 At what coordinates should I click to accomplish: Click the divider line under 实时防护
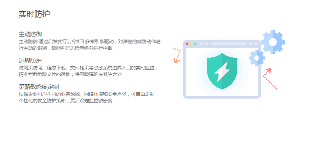pos(91,25)
